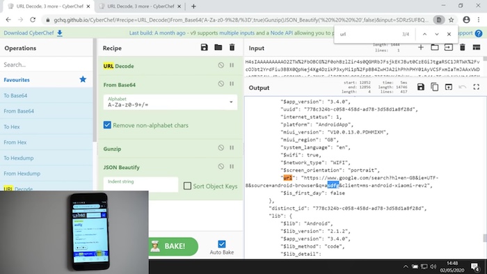Select the From Hexdump operation
Image resolution: width=487 pixels, height=274 pixels.
[x=47, y=173]
